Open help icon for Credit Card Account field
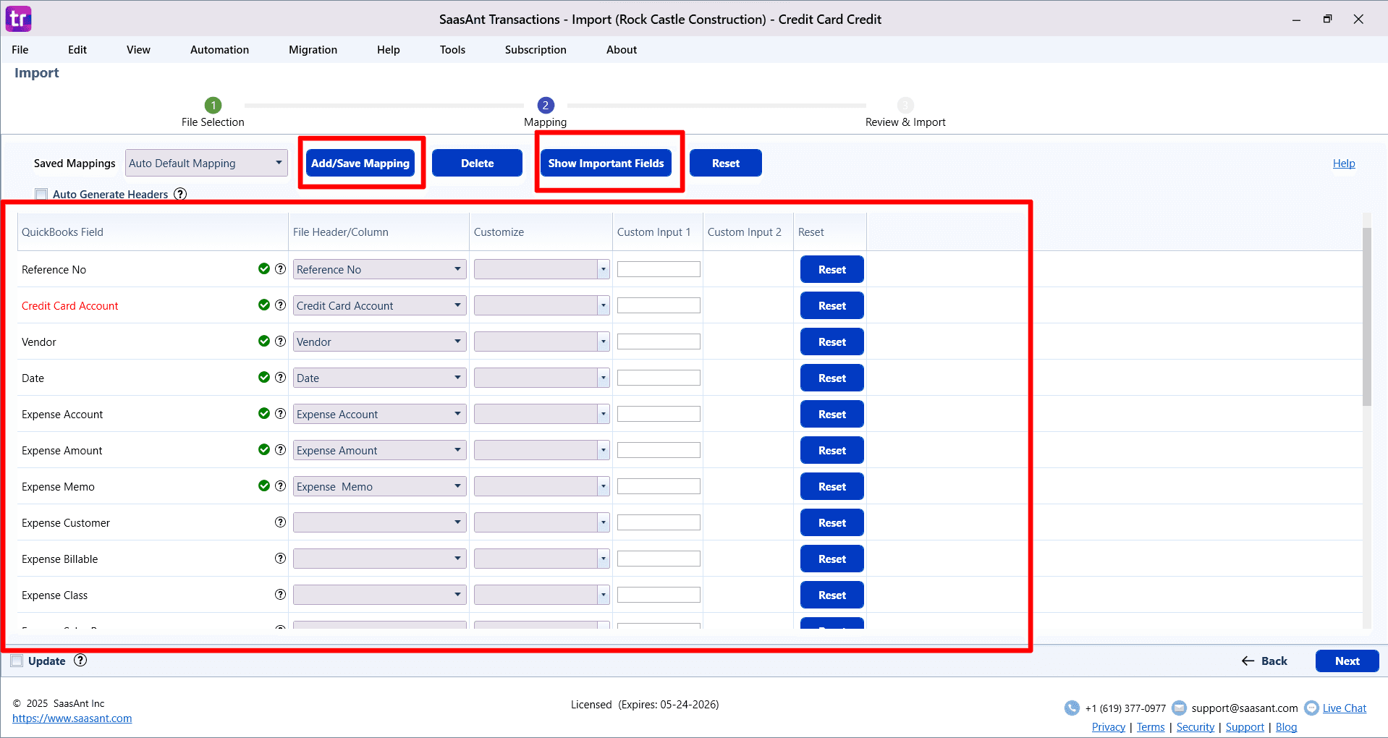Viewport: 1388px width, 738px height. (280, 305)
